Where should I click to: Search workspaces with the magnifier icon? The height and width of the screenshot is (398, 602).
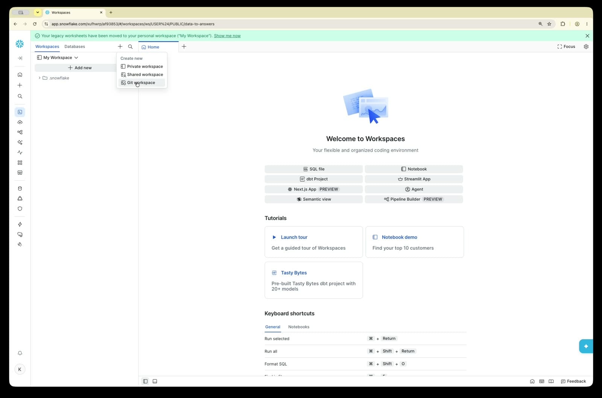(130, 47)
